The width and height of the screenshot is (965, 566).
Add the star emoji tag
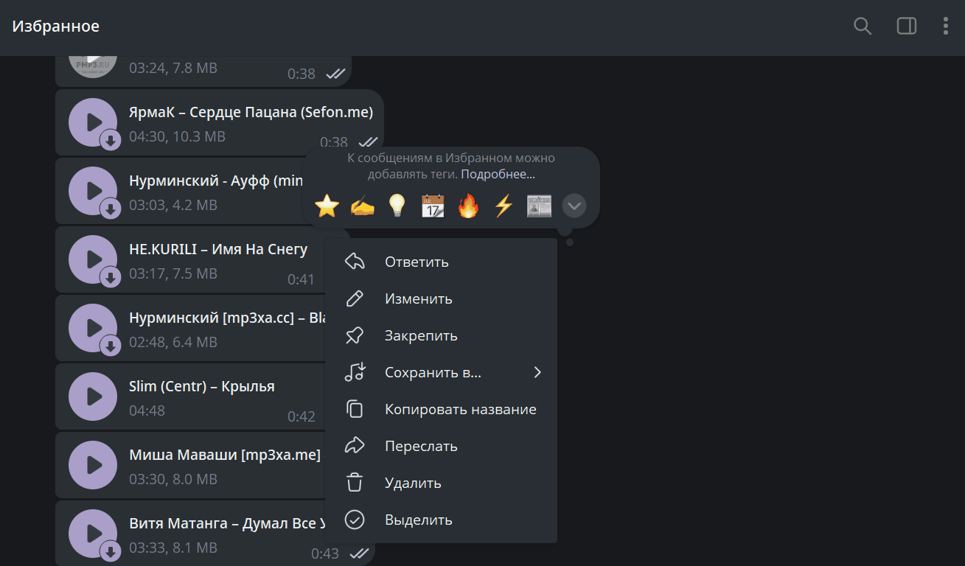(x=327, y=206)
